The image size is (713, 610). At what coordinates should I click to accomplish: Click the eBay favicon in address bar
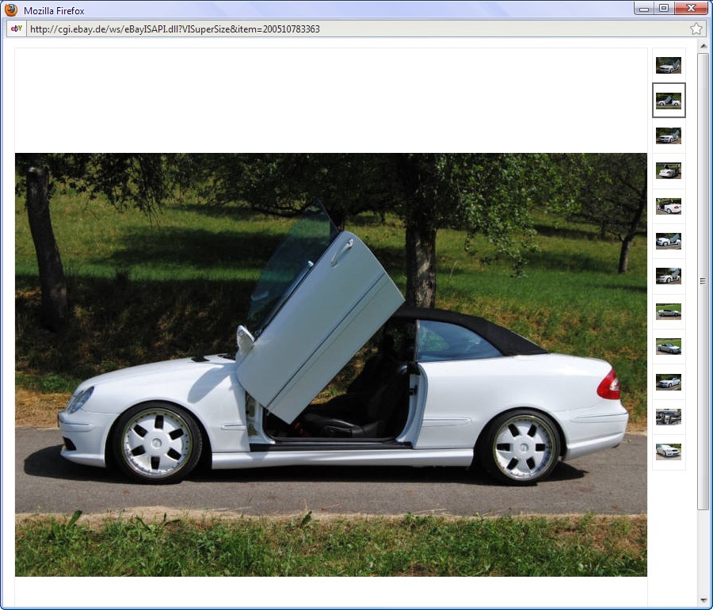coord(16,29)
